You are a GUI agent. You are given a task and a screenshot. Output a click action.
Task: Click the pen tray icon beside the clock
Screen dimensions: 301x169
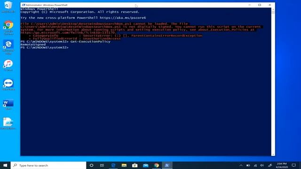(x=270, y=165)
